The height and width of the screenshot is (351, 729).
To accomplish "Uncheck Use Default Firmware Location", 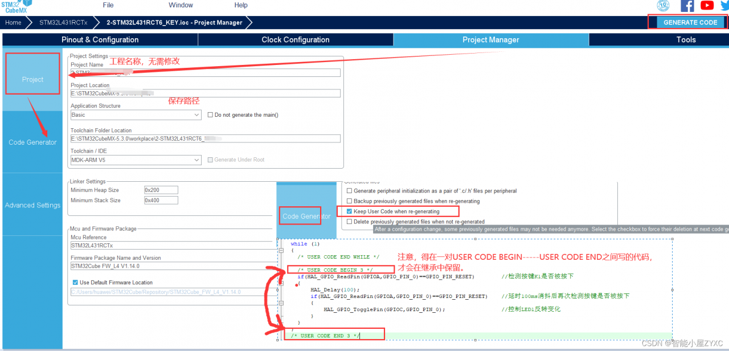I will coord(75,283).
